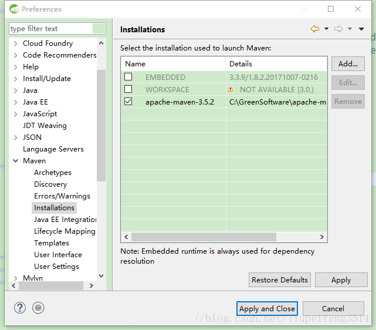Click the round button beside the help icon
Viewport: 376px width, 330px height.
click(x=38, y=308)
